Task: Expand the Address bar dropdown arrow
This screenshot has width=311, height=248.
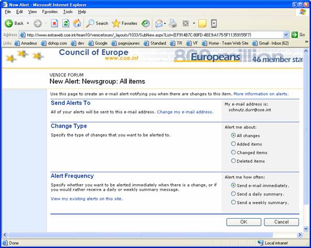Action: 286,35
